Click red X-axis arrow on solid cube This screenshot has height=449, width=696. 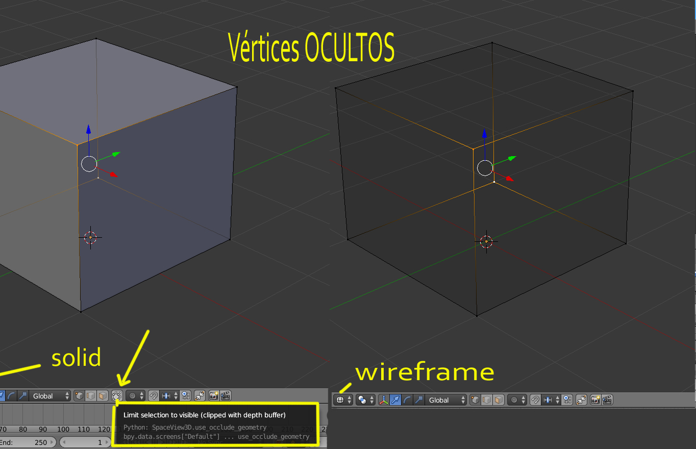coord(113,174)
